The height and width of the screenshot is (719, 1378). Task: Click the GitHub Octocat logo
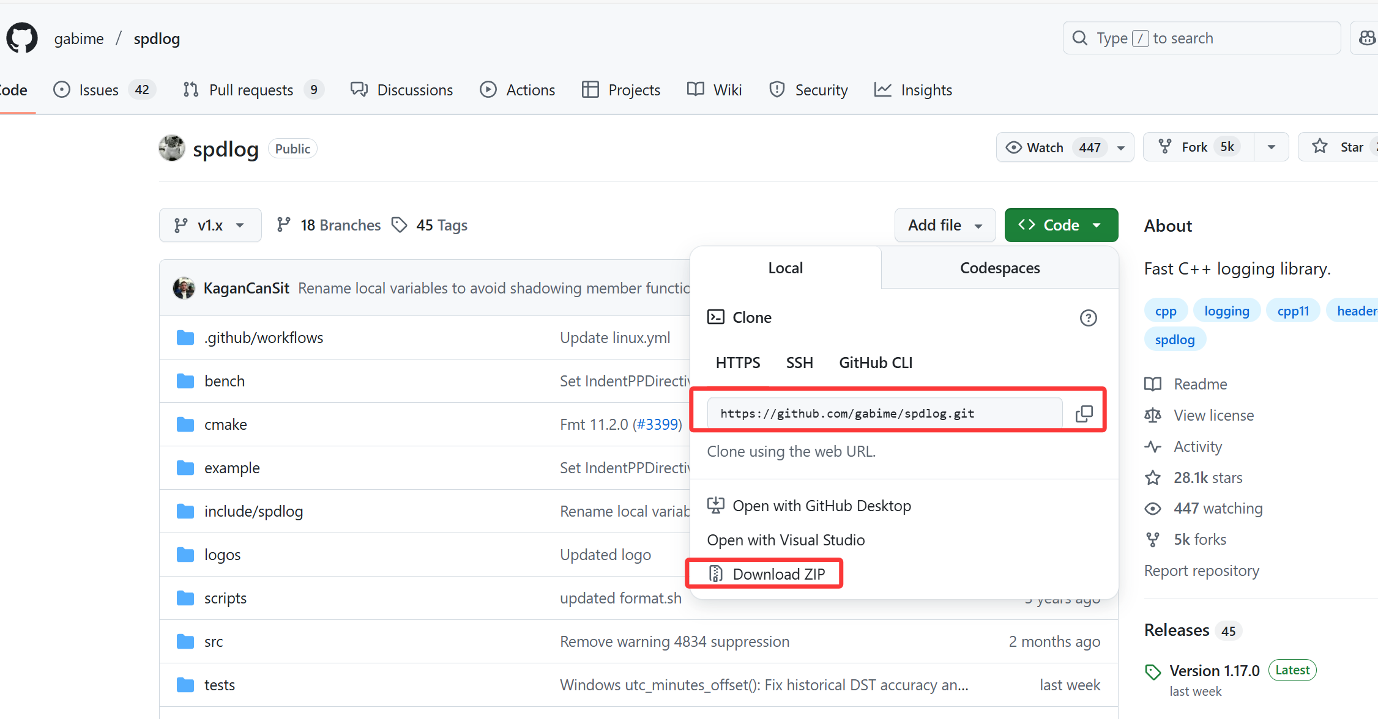tap(22, 39)
